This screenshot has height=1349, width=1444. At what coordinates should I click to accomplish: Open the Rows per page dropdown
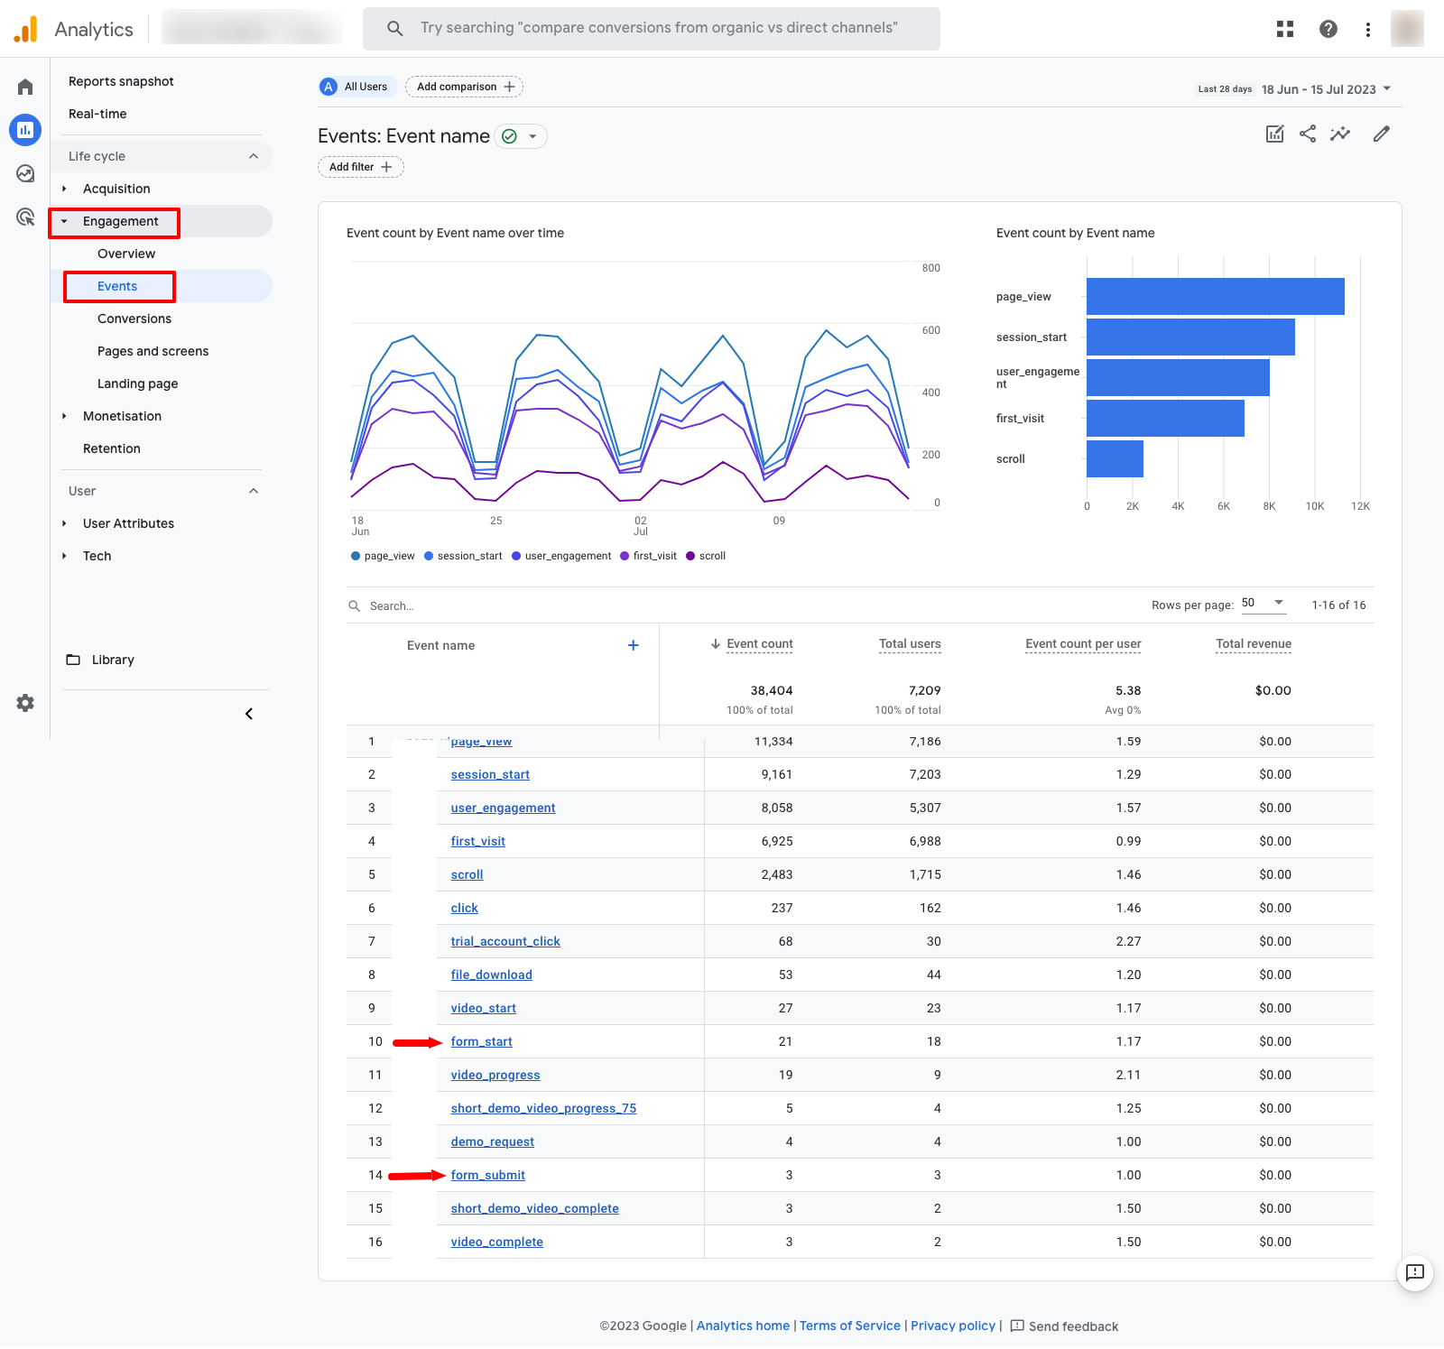click(x=1263, y=604)
